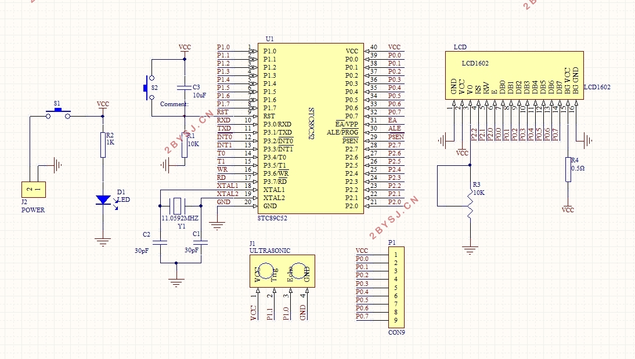Click the P0.0 net label at pin 39
635x359 pixels.
tap(395, 56)
